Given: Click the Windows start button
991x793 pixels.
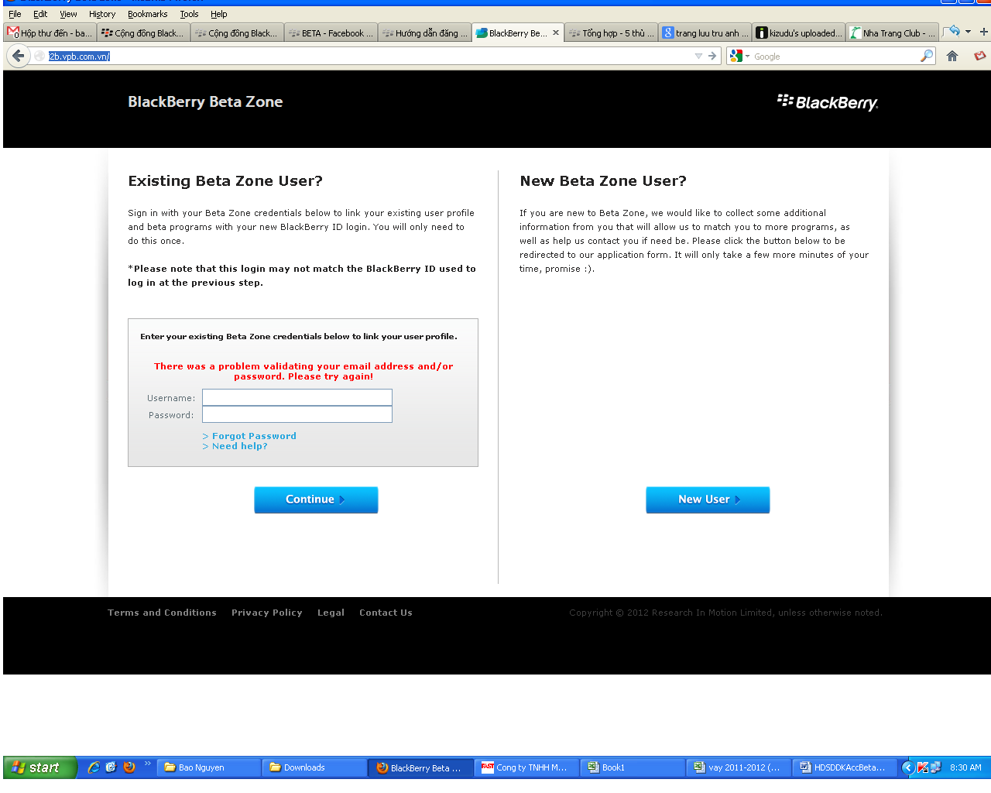Looking at the screenshot, I should click(39, 767).
